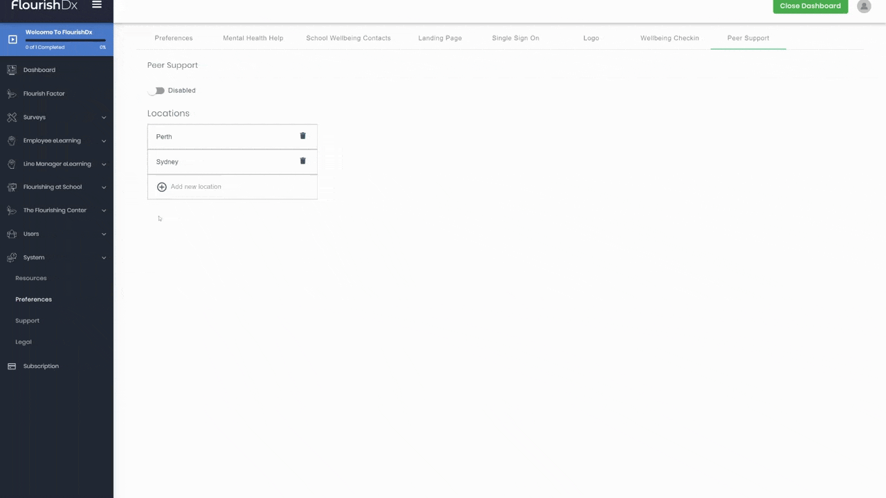Viewport: 886px width, 498px height.
Task: Click the plus icon for new location
Action: point(162,187)
